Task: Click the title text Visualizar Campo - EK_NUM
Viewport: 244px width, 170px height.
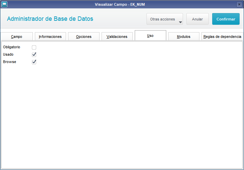Action: coord(120,4)
